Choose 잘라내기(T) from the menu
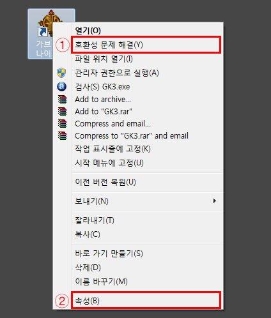This screenshot has height=318, width=271. pos(148,220)
